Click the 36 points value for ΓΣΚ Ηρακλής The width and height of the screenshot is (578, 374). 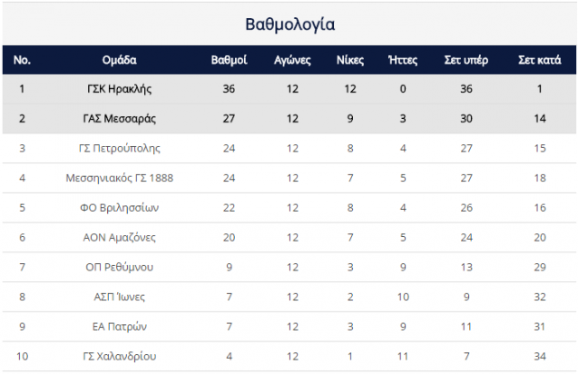pos(229,89)
